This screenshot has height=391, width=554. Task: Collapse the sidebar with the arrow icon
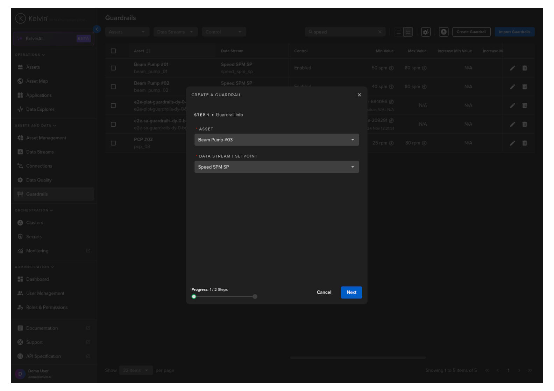pyautogui.click(x=97, y=29)
